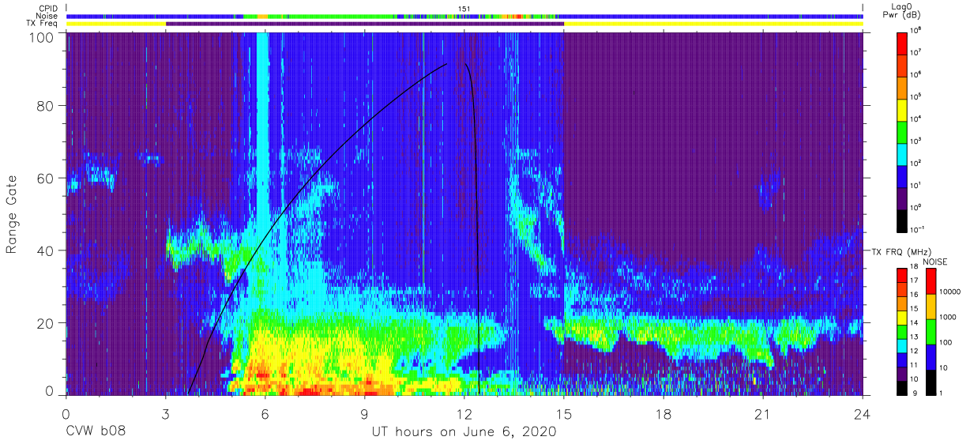The height and width of the screenshot is (448, 970).
Task: Select the yellow band of the Lag0 power colorbar
Action: [901, 109]
